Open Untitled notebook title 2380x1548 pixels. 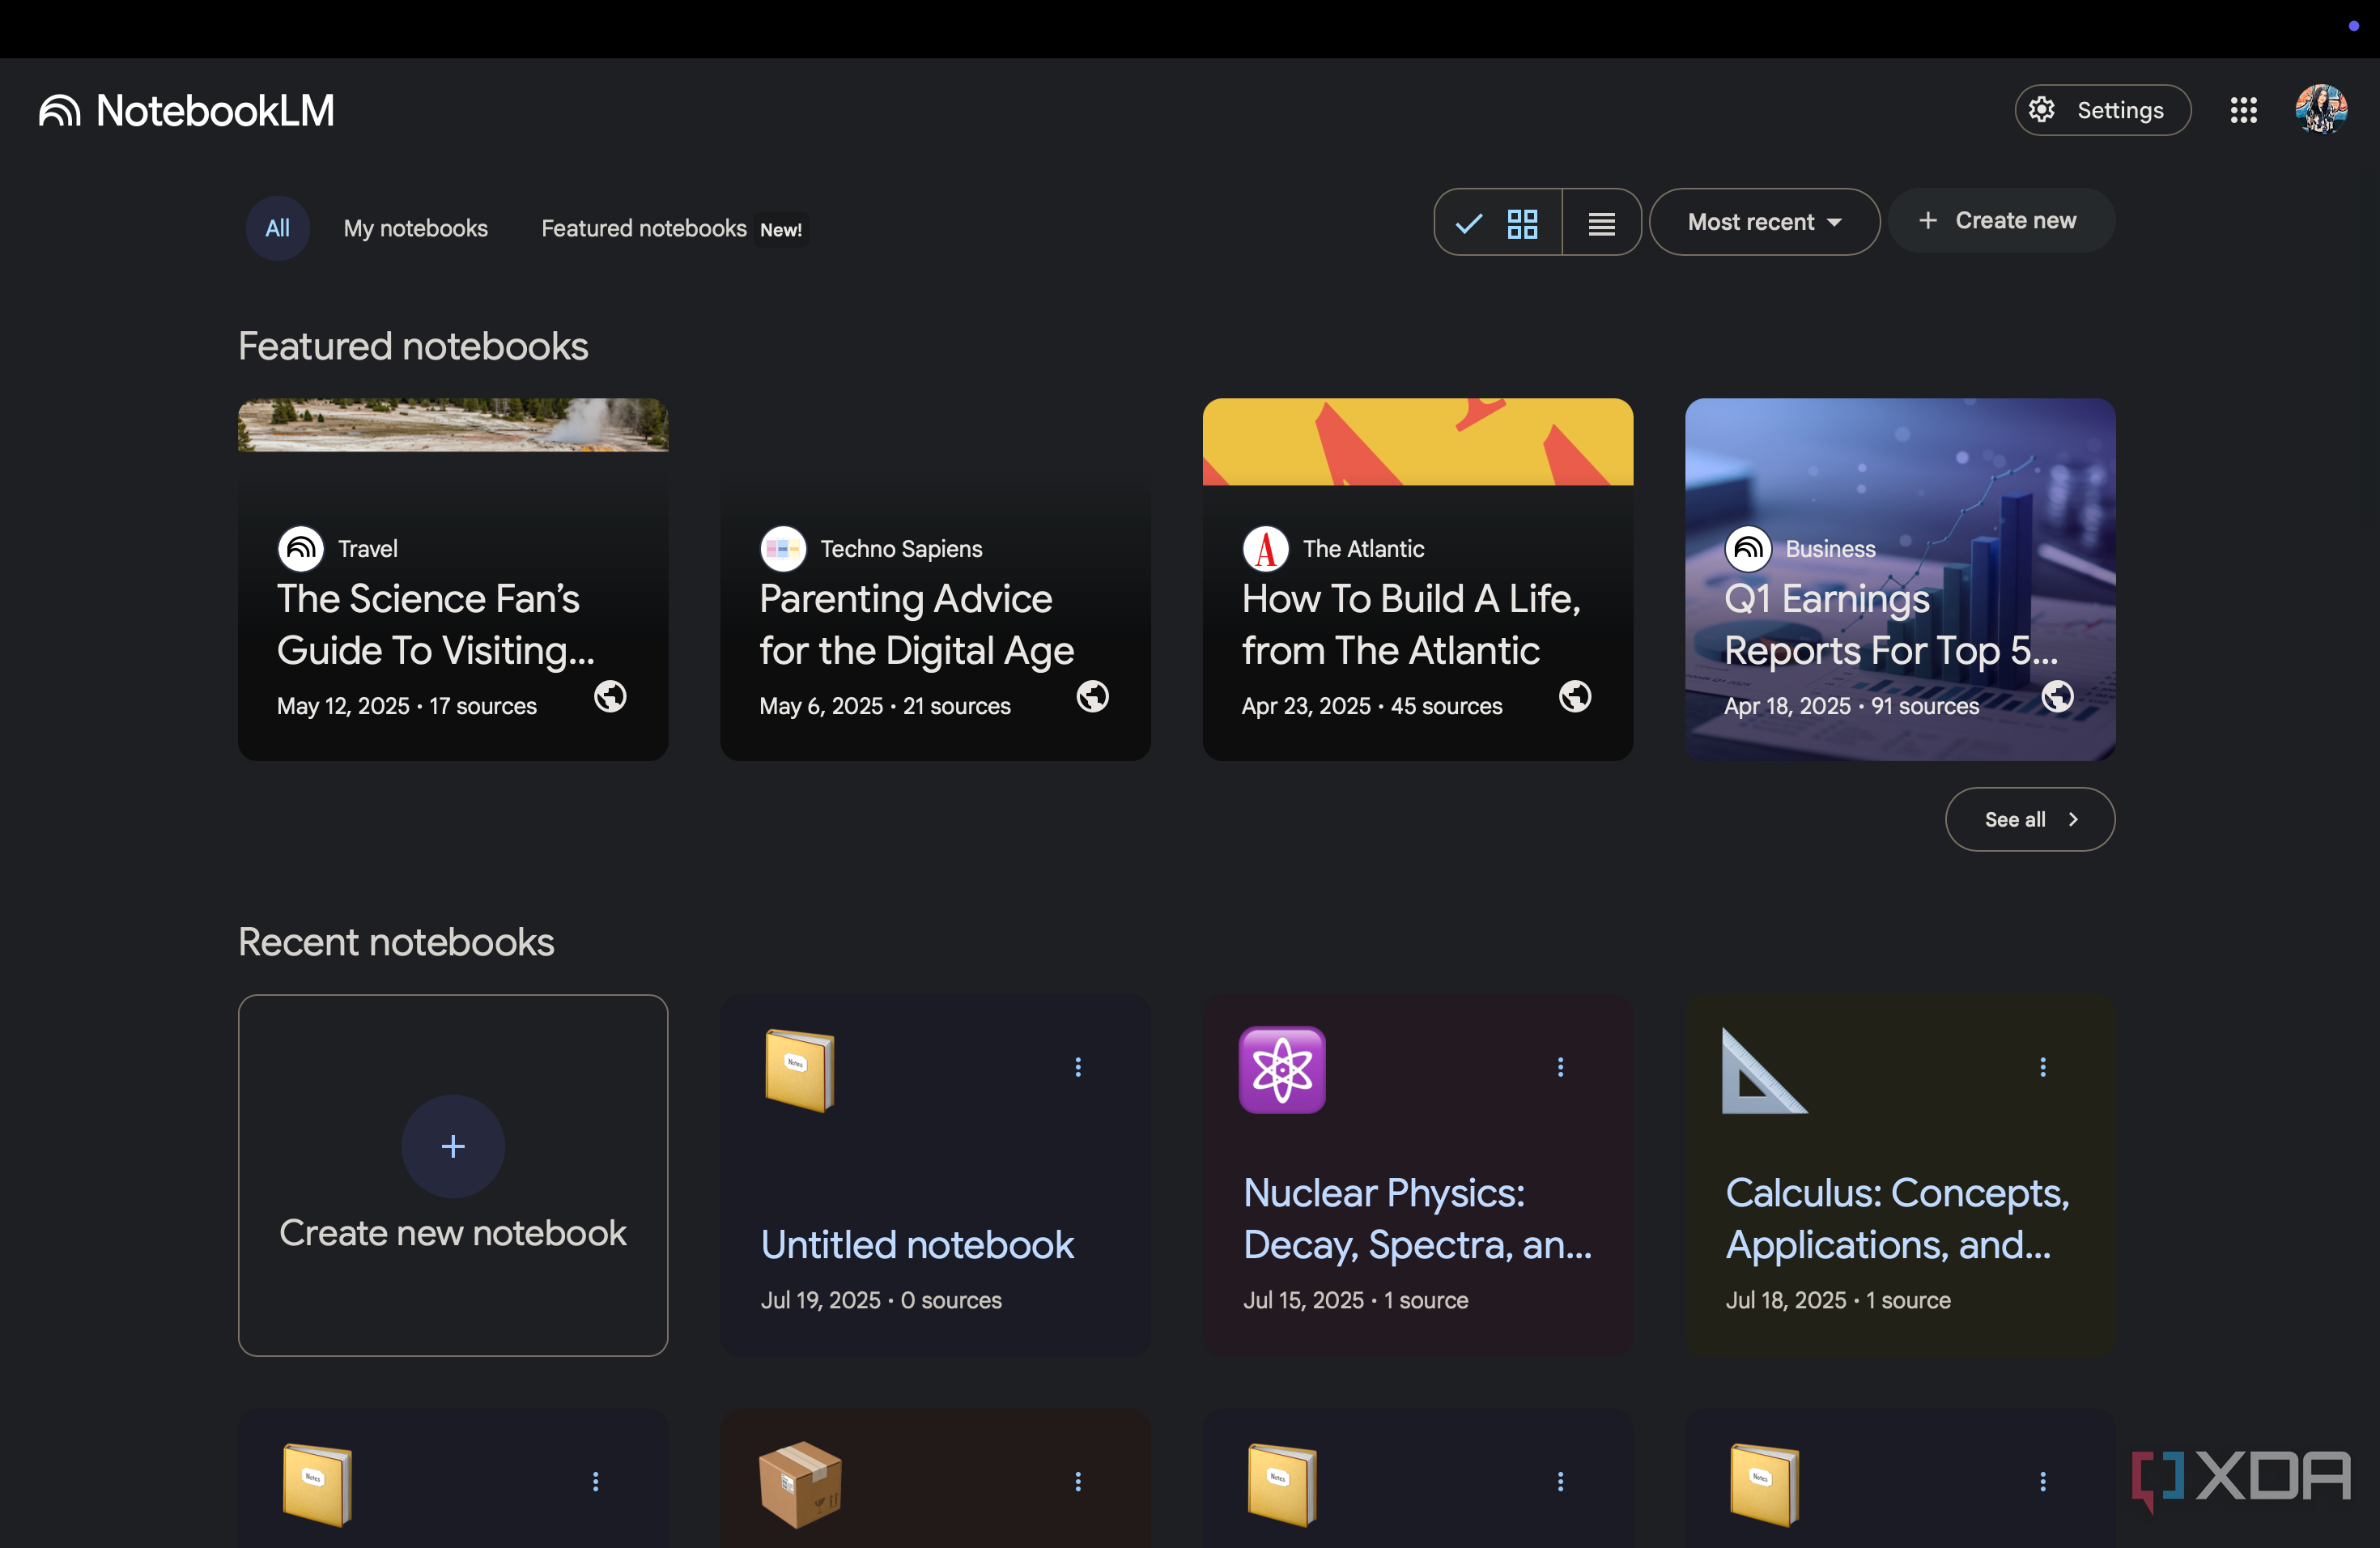[x=917, y=1244]
